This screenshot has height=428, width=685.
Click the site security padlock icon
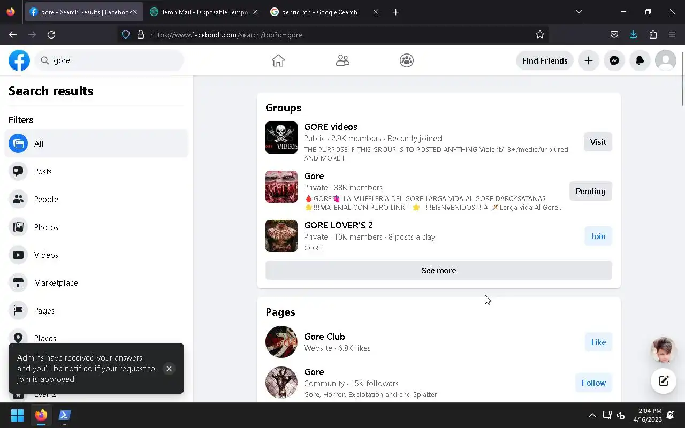(141, 35)
